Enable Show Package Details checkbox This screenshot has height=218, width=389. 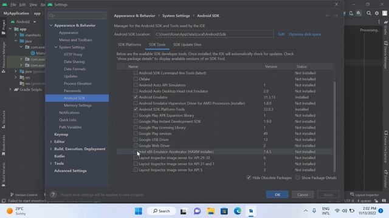297,177
